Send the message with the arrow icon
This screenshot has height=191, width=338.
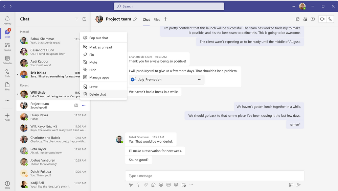click(298, 185)
